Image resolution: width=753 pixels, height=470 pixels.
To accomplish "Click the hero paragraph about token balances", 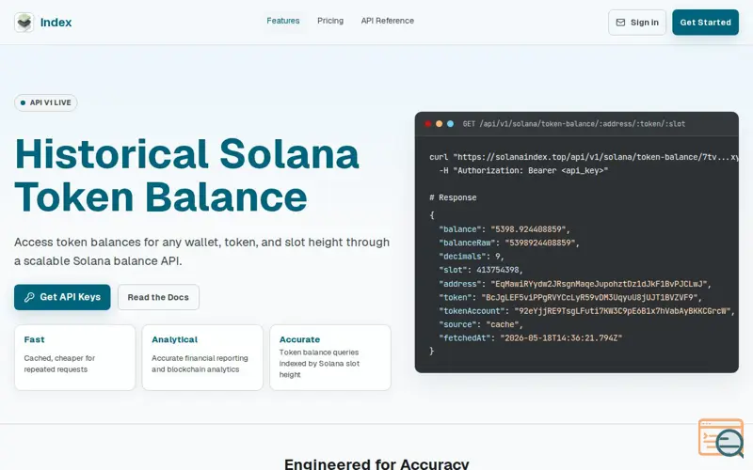I will [x=201, y=251].
